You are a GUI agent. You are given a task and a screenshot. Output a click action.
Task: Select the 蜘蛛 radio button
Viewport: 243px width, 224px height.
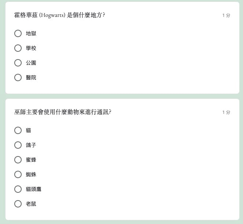click(18, 174)
